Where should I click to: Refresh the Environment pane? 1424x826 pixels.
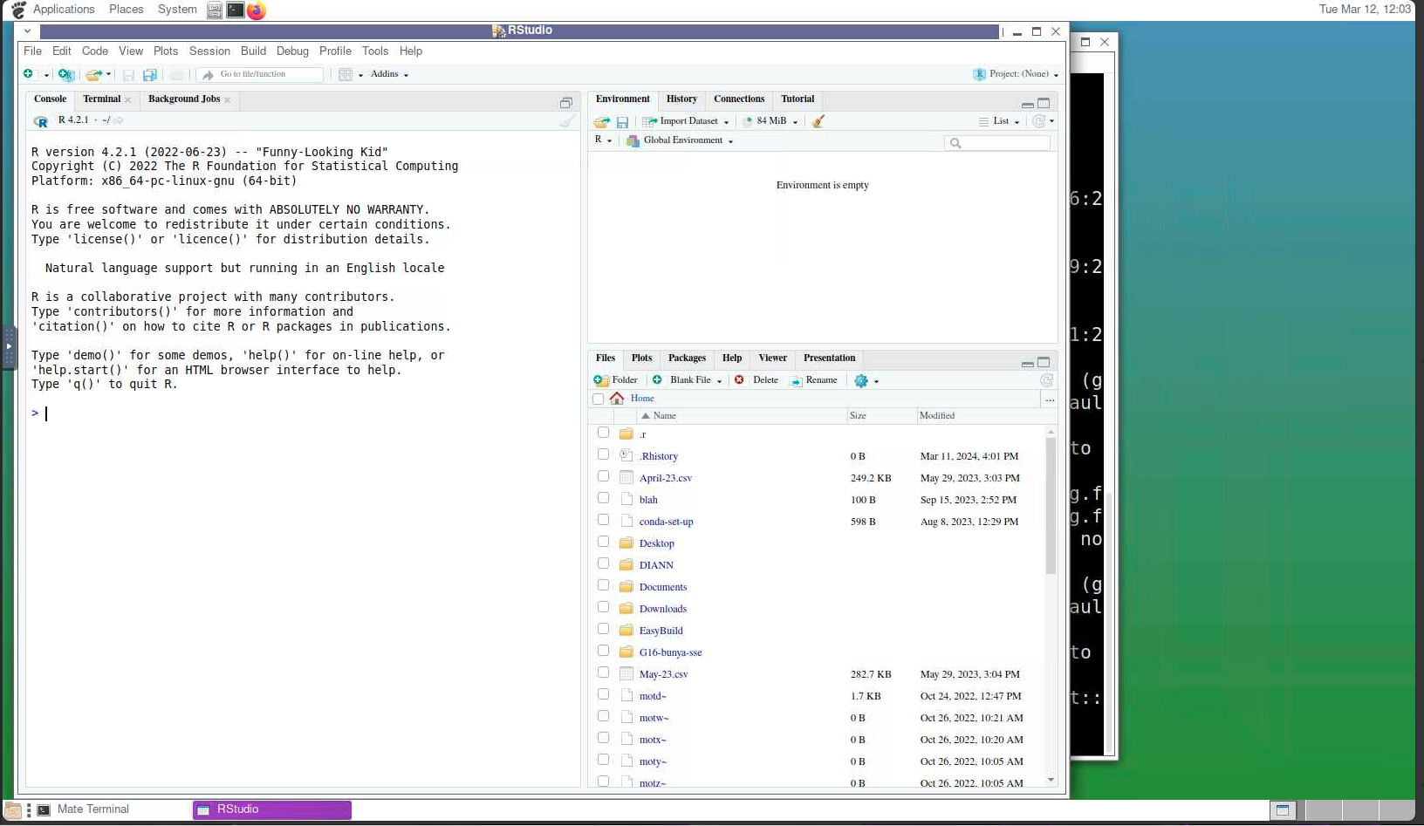pyautogui.click(x=1038, y=121)
